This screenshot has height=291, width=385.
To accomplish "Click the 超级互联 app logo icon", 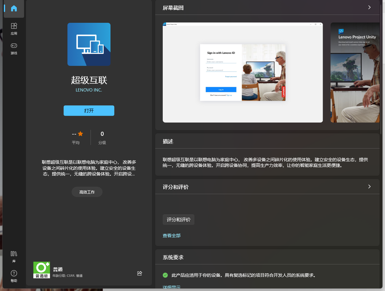I will [89, 44].
